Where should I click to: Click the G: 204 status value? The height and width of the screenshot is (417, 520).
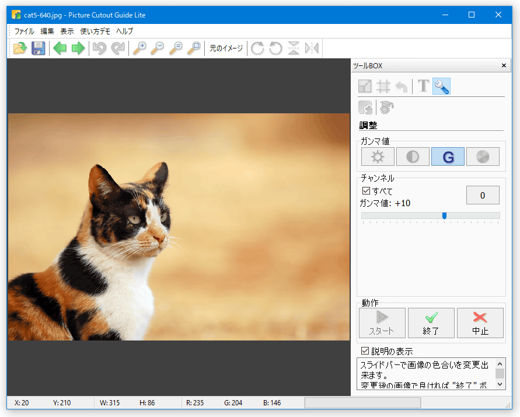(x=233, y=403)
